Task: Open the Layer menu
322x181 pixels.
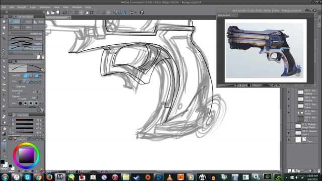Action: pyautogui.click(x=33, y=7)
